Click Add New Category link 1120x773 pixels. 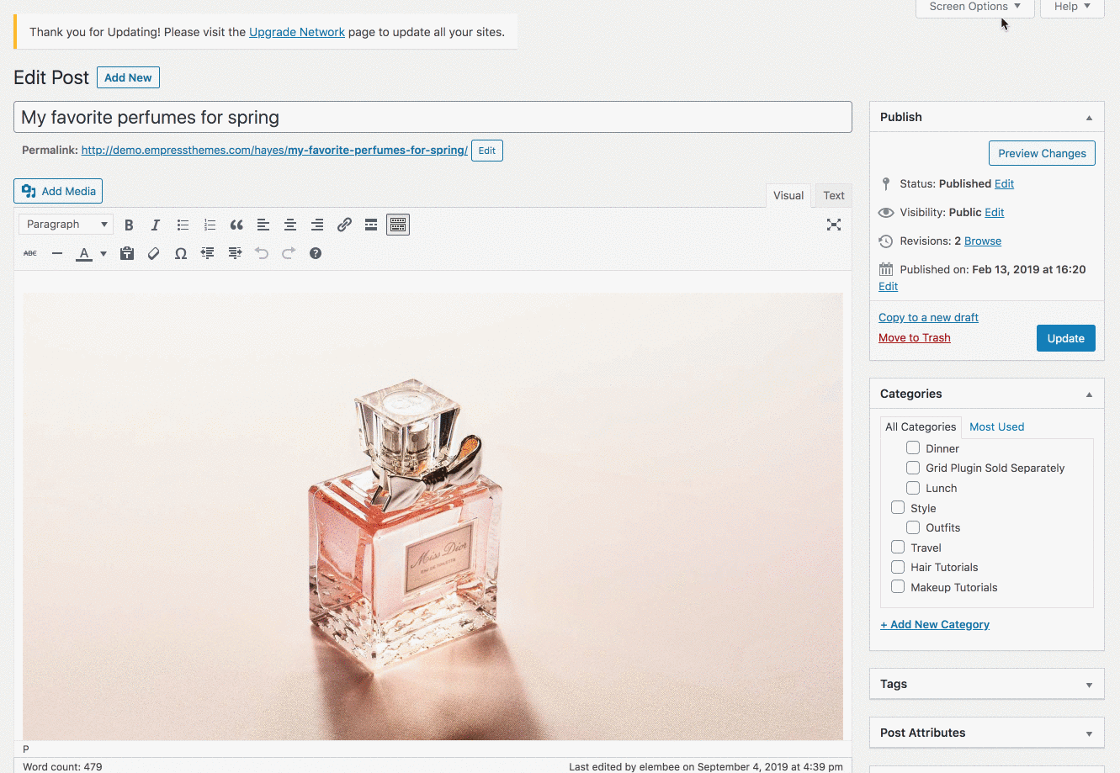(935, 625)
